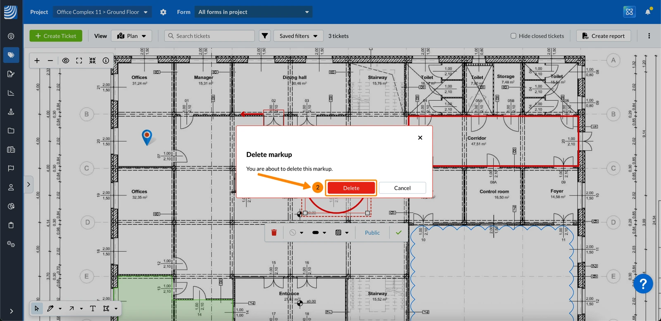Show plan info icon
The width and height of the screenshot is (661, 321).
(106, 61)
